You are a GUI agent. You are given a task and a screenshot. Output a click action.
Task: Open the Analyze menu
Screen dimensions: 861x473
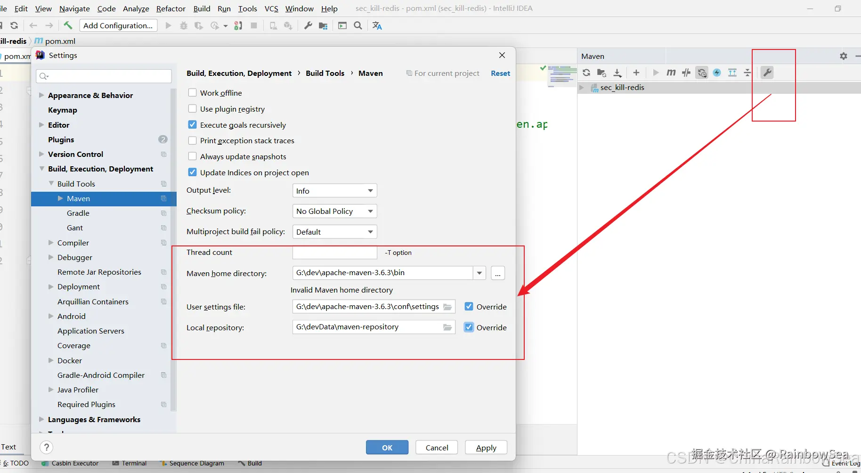click(136, 8)
